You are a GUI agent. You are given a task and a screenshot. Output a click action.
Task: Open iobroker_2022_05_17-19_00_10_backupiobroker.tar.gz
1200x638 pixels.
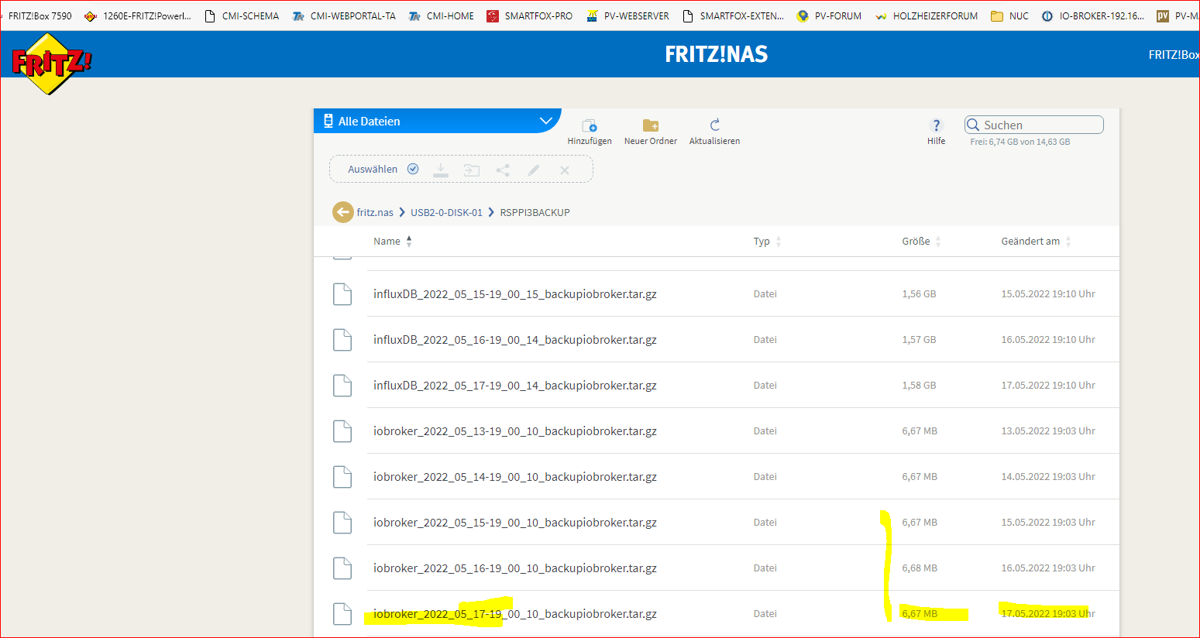[x=515, y=614]
